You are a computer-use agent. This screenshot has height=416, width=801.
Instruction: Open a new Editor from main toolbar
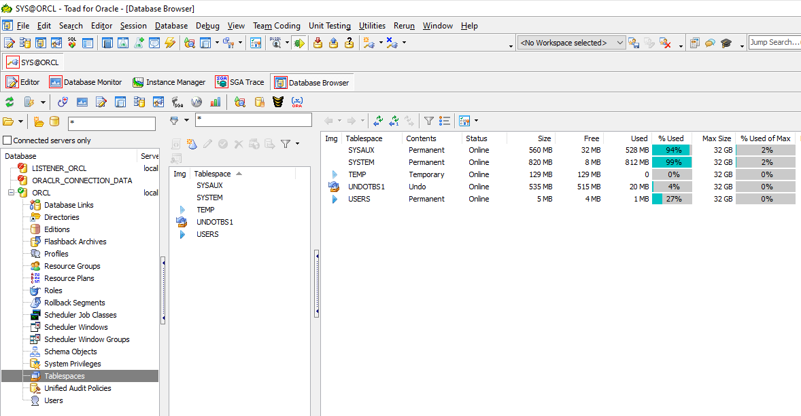(10, 43)
